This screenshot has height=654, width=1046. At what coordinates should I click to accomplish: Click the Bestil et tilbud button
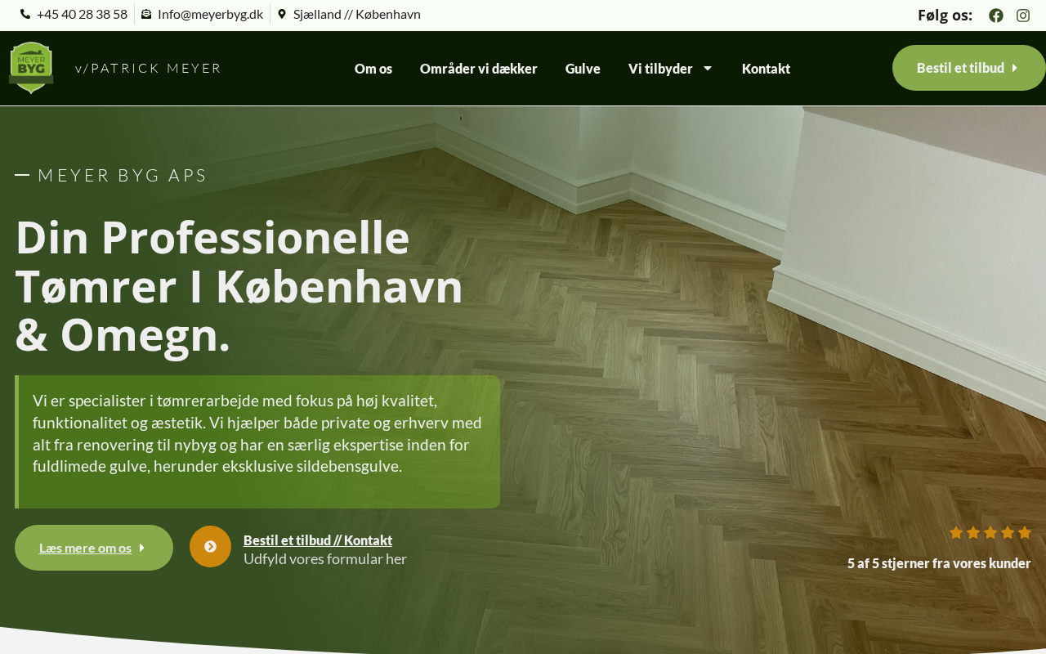click(x=969, y=68)
